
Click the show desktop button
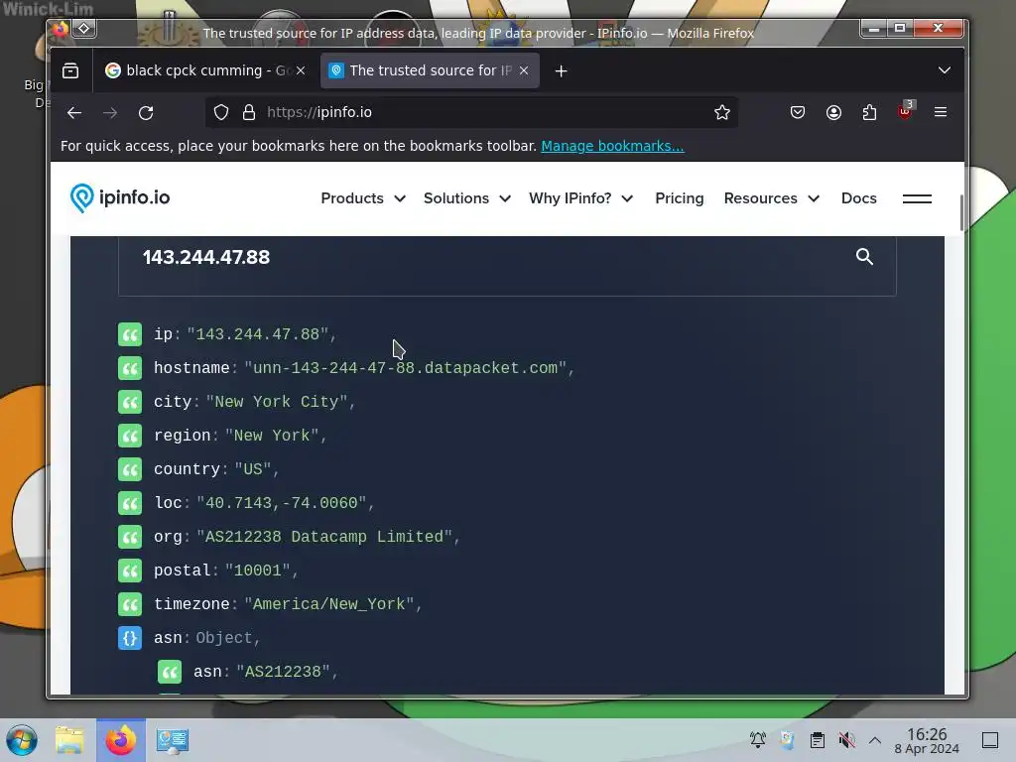click(x=989, y=740)
